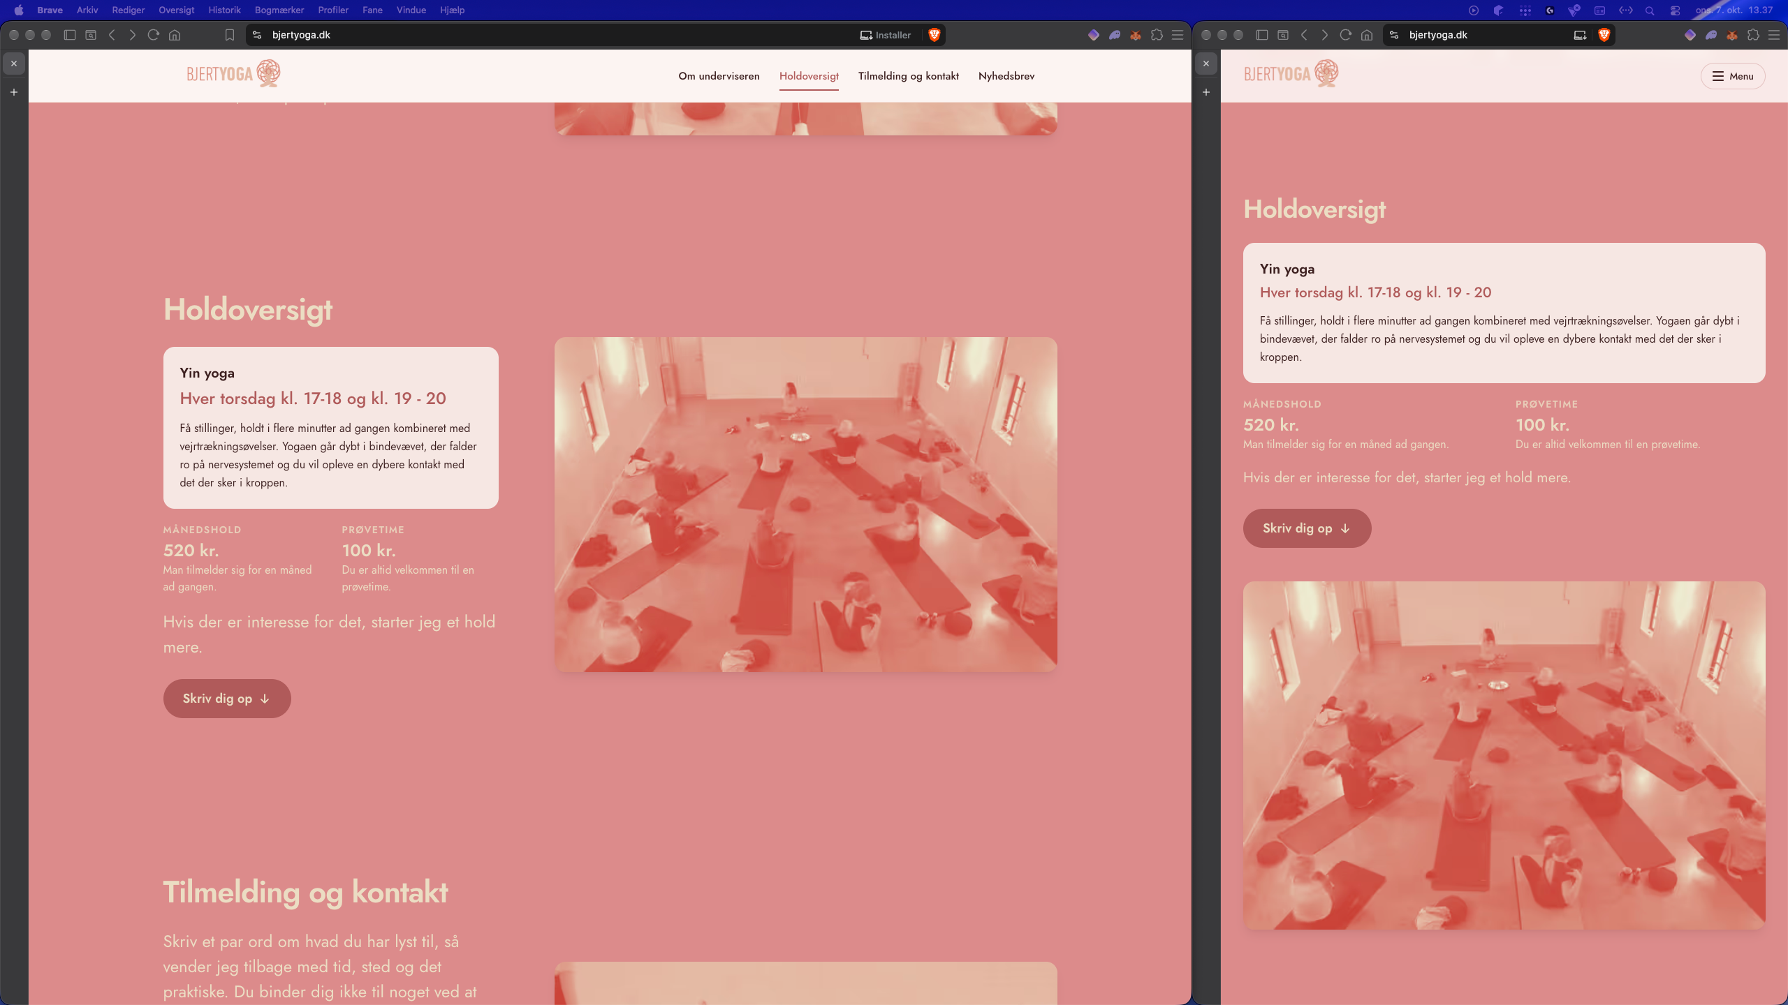
Task: Open Brave Shields in the left window address bar
Action: pos(934,35)
